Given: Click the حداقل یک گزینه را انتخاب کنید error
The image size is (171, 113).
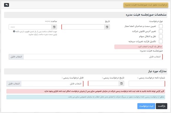Looking at the screenshot, I should pos(139,47).
